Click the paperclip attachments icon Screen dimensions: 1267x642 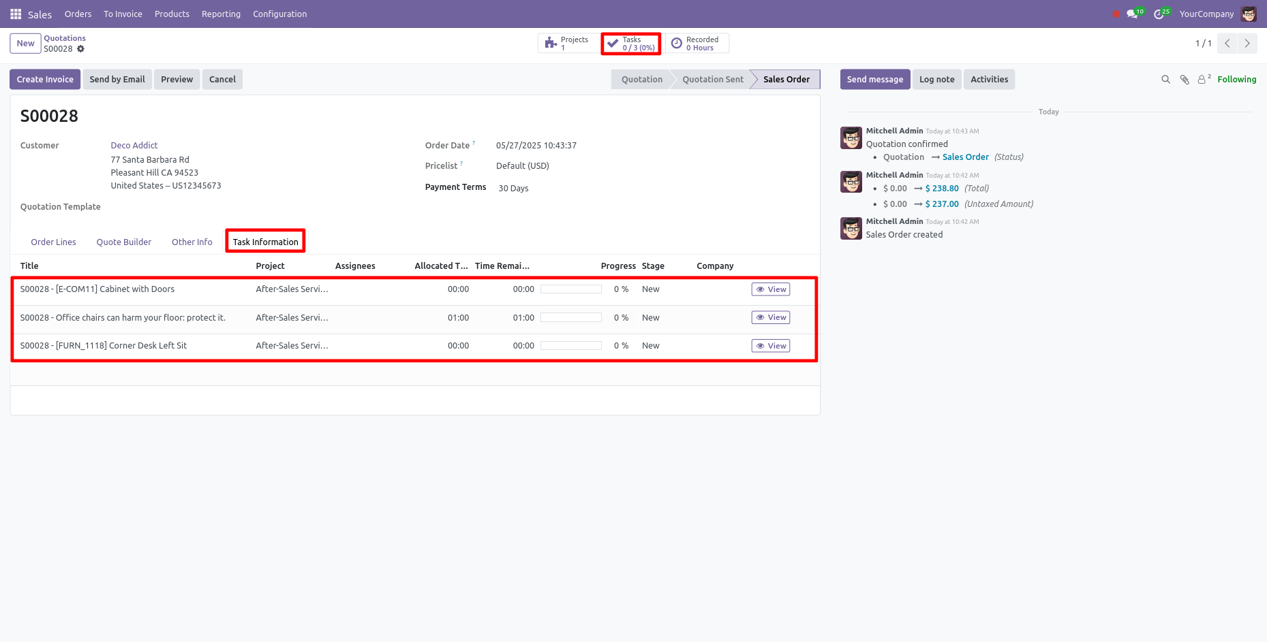click(1185, 80)
